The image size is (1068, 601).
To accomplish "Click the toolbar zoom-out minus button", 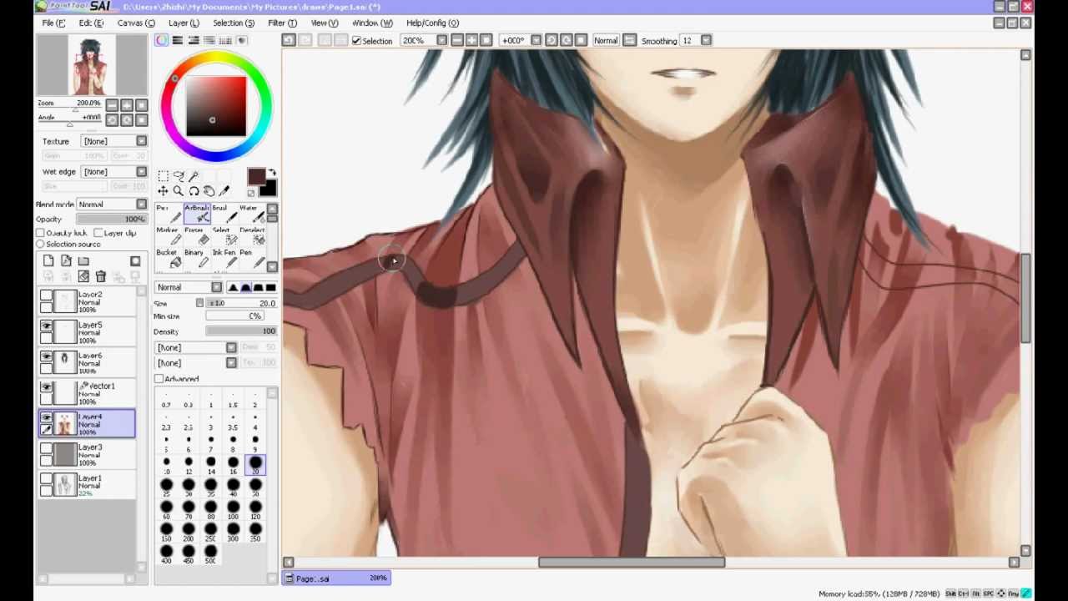I will [456, 40].
